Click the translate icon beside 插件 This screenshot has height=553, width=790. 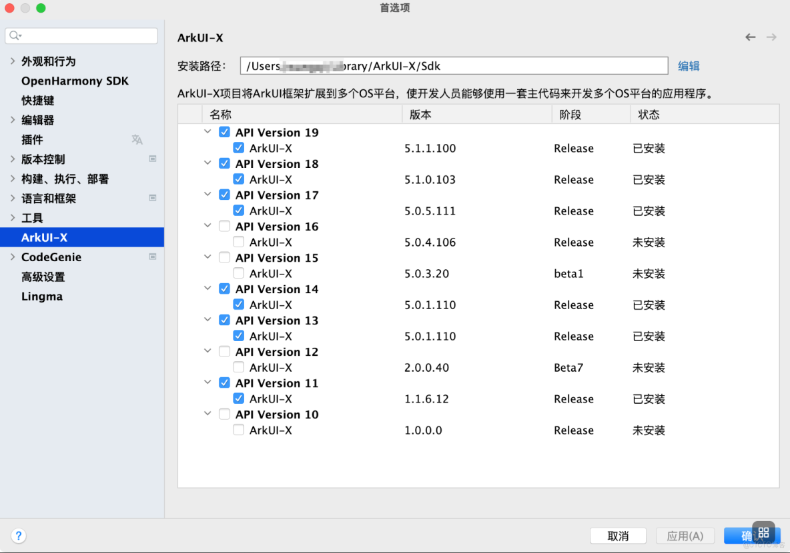click(137, 140)
